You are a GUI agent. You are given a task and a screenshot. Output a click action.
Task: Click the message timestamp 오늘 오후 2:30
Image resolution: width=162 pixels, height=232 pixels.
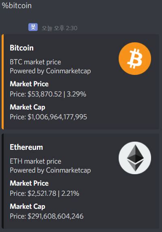(x=60, y=28)
